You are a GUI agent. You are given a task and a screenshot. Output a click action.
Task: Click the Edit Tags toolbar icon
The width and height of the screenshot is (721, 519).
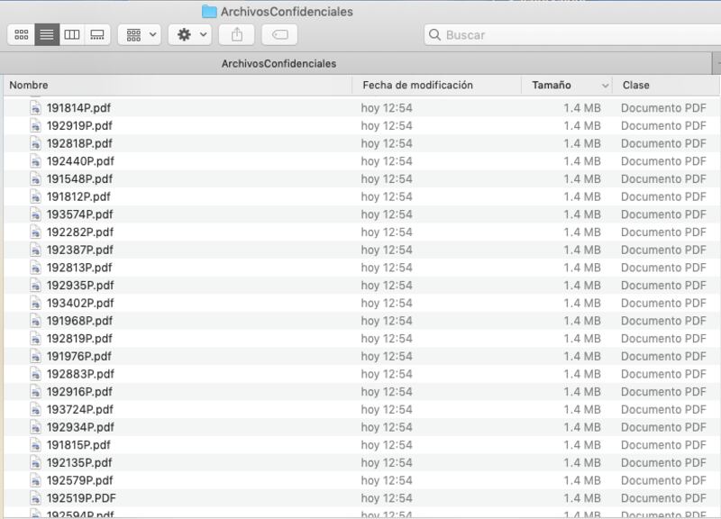click(x=279, y=34)
